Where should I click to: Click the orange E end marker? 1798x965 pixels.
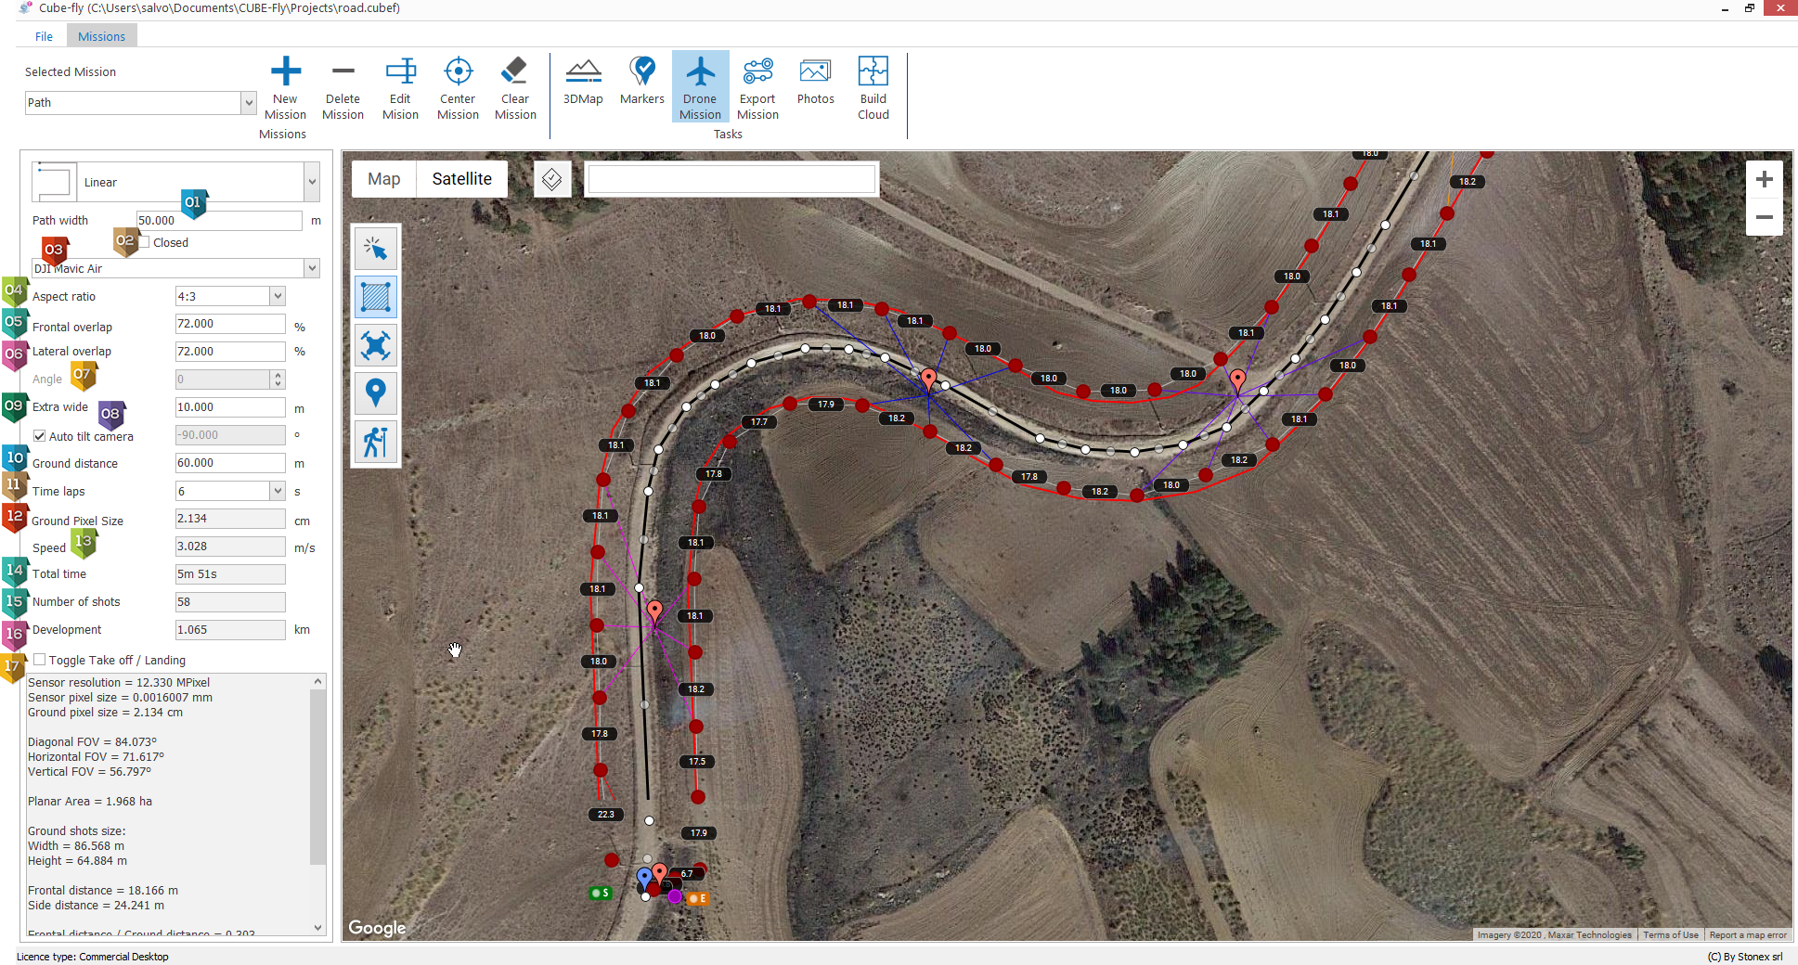tap(698, 898)
